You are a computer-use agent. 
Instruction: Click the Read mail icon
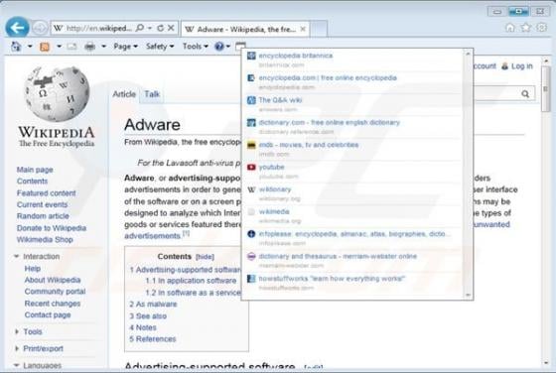[x=71, y=47]
